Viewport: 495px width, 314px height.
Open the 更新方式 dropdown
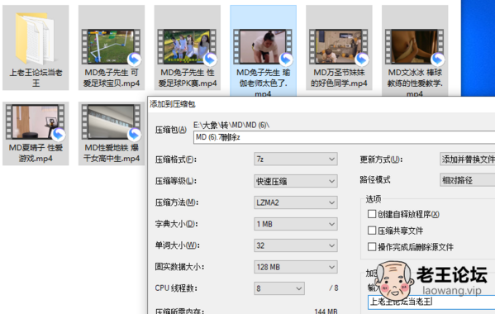point(467,159)
